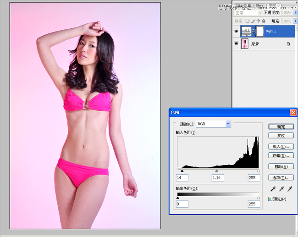Select the 背景 layer thumbnail
Screen dimensions: 298x237
point(245,44)
